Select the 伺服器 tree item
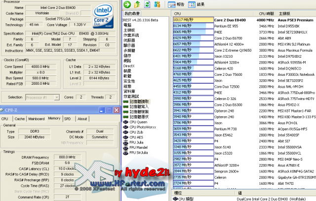Image resolution: width=316 pixels, height=201 pixels. click(129, 40)
